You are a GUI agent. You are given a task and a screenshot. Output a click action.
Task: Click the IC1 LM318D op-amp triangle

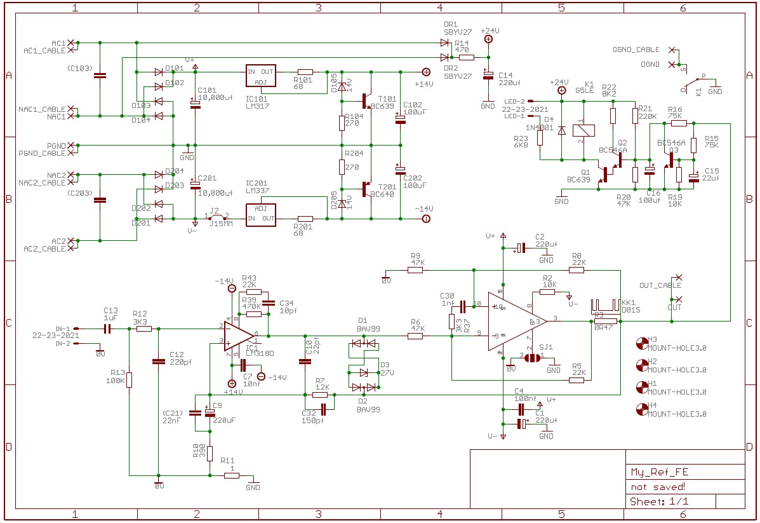[x=239, y=336]
